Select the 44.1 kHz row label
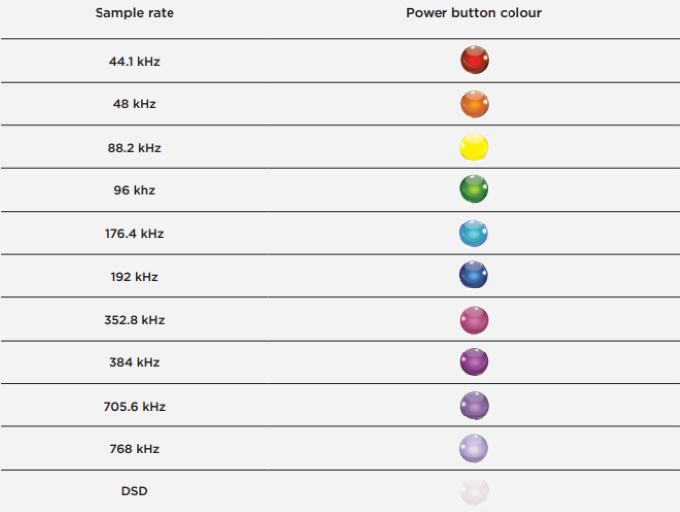The image size is (680, 512). pos(134,61)
